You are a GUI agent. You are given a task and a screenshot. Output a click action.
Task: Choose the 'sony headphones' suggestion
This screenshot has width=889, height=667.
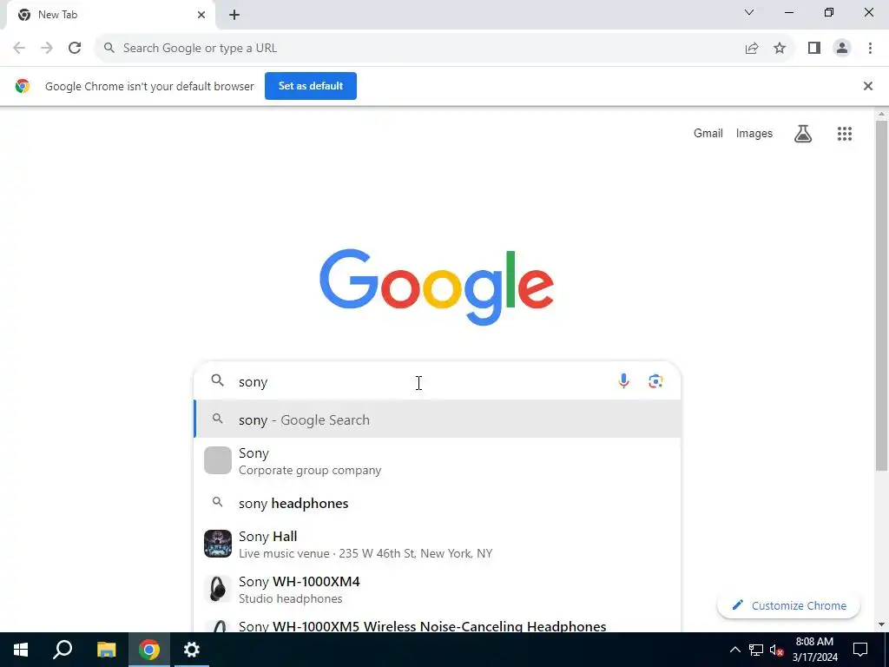[438, 503]
